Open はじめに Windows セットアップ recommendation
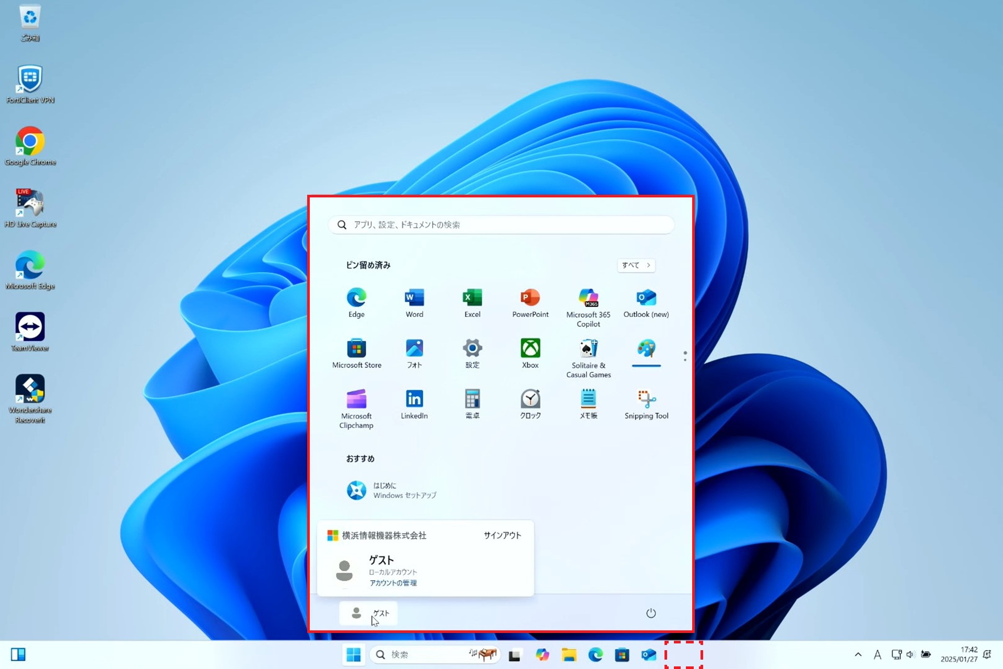The width and height of the screenshot is (1003, 669). (x=392, y=490)
